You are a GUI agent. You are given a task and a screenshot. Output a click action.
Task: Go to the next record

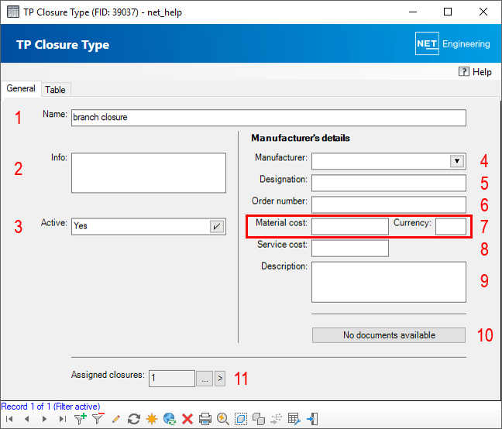click(x=44, y=419)
